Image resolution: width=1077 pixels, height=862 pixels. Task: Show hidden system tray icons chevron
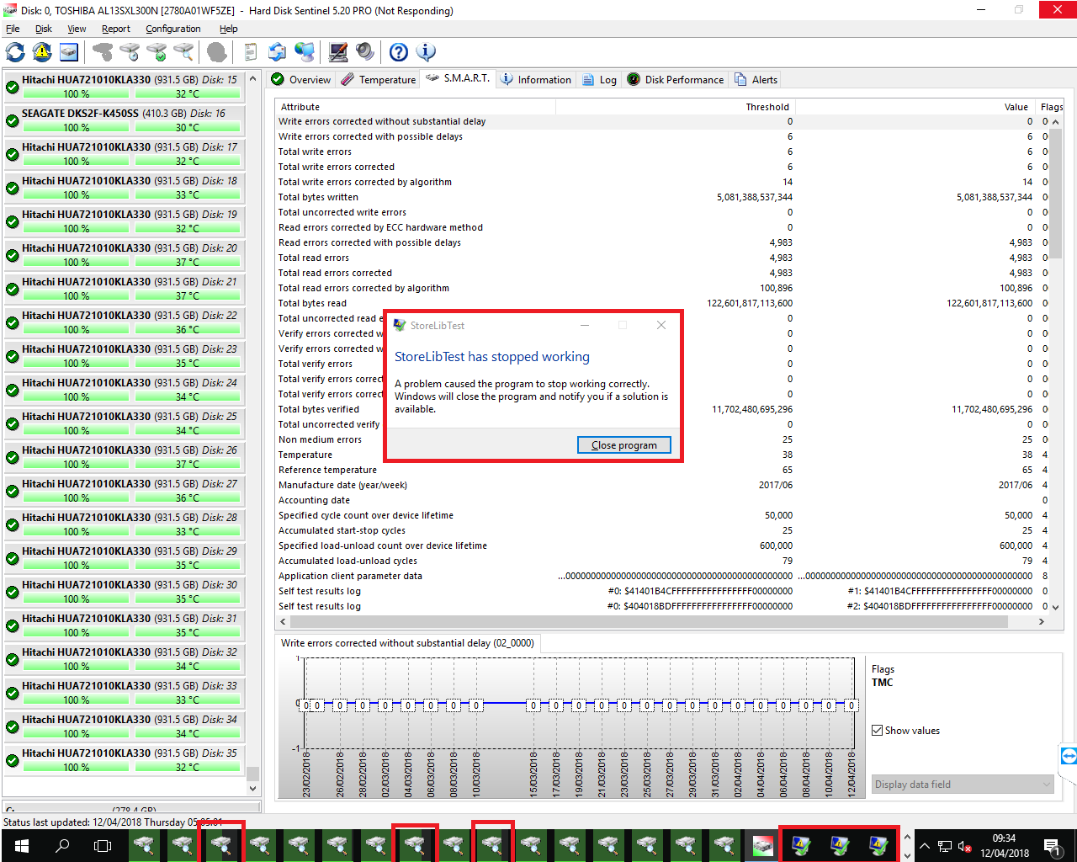coord(924,846)
